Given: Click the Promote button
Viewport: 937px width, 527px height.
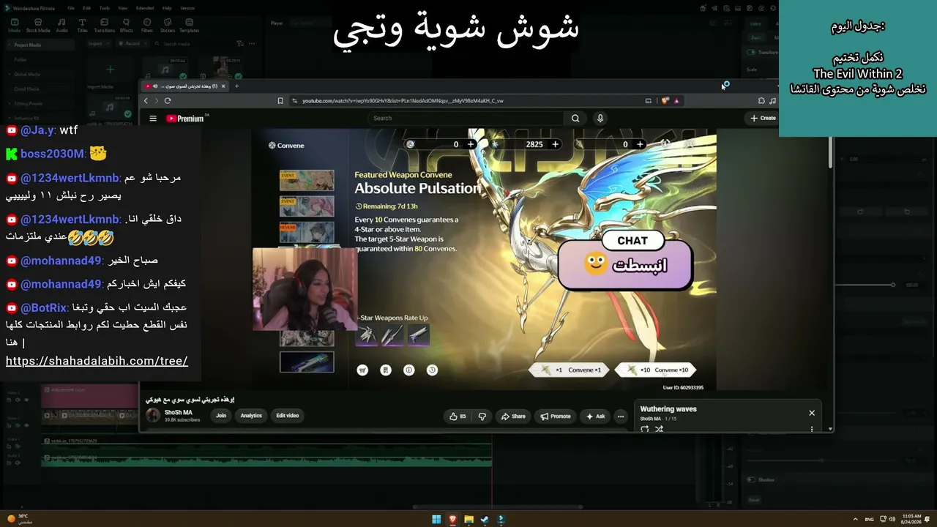Looking at the screenshot, I should 556,416.
